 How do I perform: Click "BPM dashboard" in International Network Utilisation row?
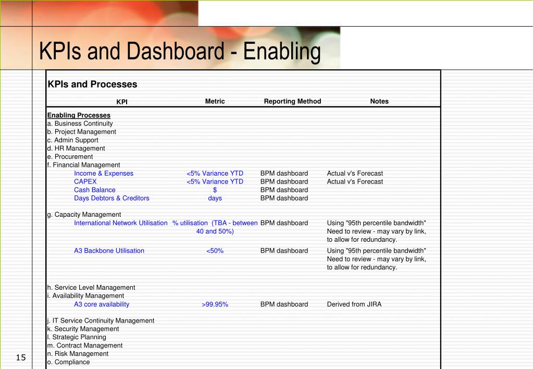(284, 223)
